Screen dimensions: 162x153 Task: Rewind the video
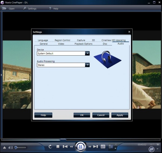[x=71, y=147]
